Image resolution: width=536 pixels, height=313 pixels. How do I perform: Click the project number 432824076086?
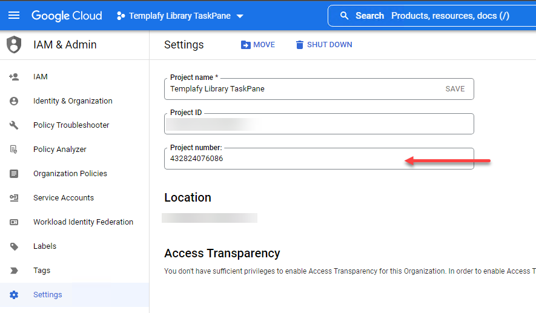197,159
